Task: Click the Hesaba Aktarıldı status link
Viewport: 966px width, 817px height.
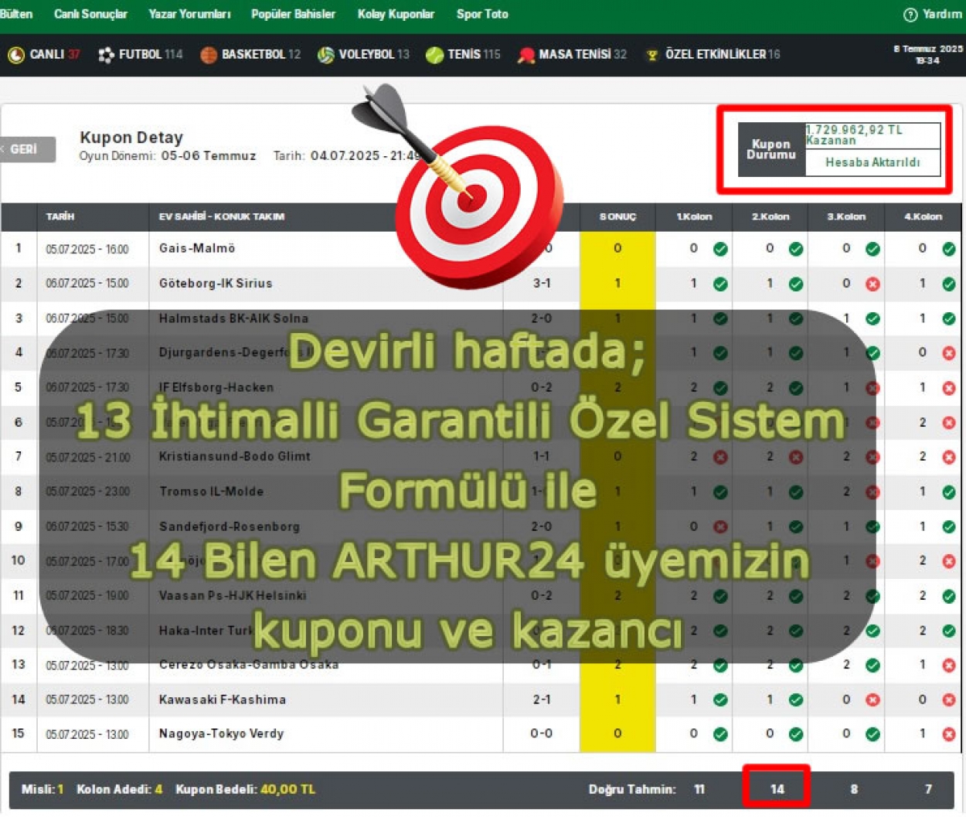Action: click(872, 162)
